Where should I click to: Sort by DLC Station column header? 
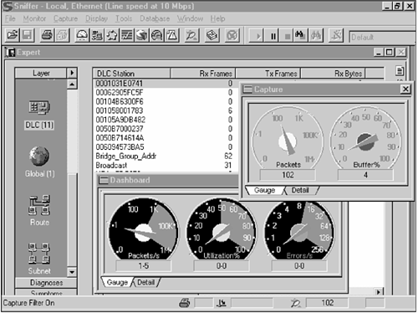click(x=131, y=74)
